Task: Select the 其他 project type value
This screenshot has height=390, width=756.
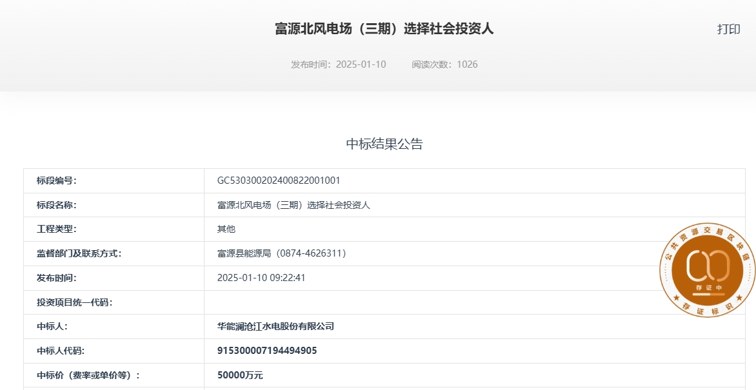Action: (226, 229)
